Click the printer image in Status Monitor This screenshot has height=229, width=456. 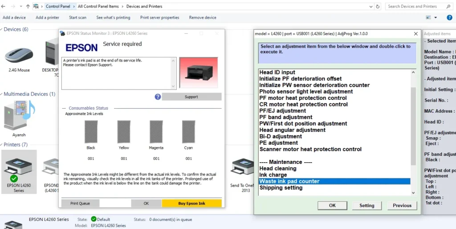(198, 73)
